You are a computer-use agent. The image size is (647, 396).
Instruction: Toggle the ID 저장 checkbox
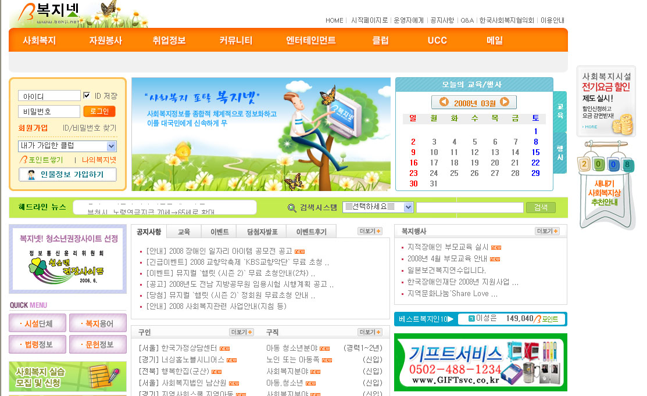tap(87, 96)
